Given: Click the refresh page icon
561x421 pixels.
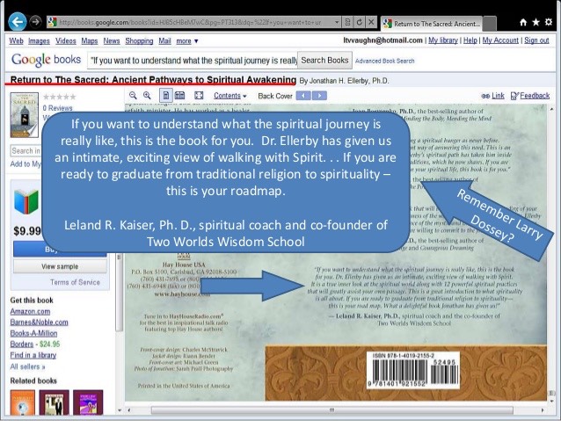Looking at the screenshot, I should [360, 22].
